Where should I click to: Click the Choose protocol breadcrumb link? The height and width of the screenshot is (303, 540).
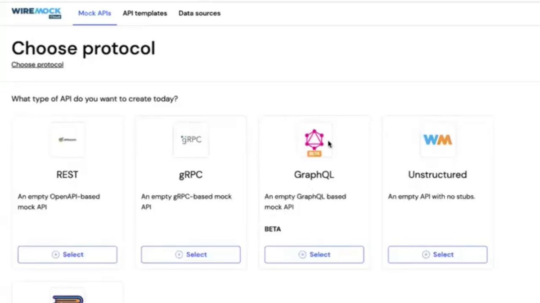[x=37, y=65]
